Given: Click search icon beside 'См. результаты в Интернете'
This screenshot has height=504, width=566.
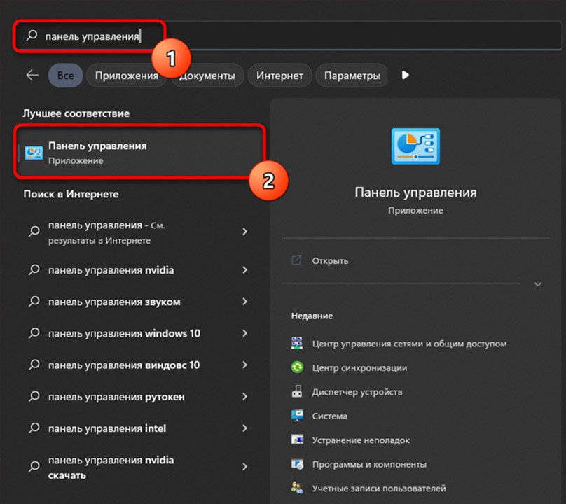Looking at the screenshot, I should pyautogui.click(x=34, y=231).
